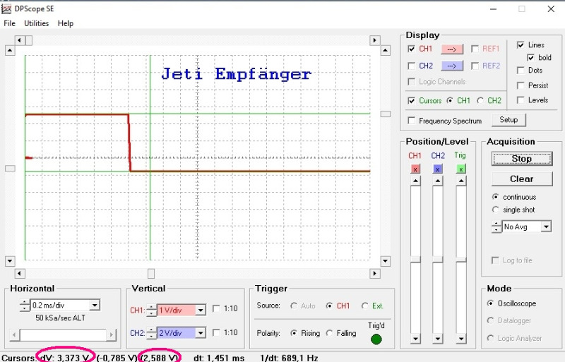
Task: Click the Trig level vertical slider
Action: pos(461,260)
